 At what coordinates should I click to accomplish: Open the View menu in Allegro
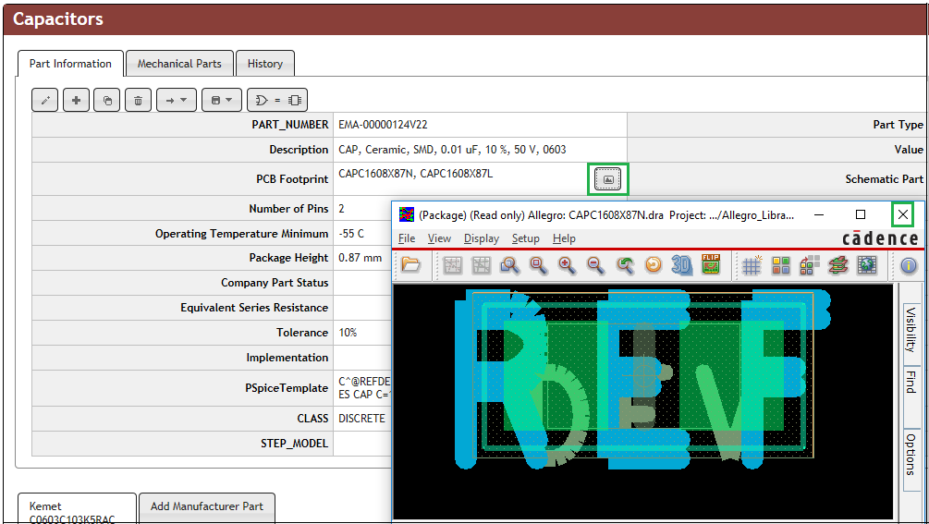(439, 238)
